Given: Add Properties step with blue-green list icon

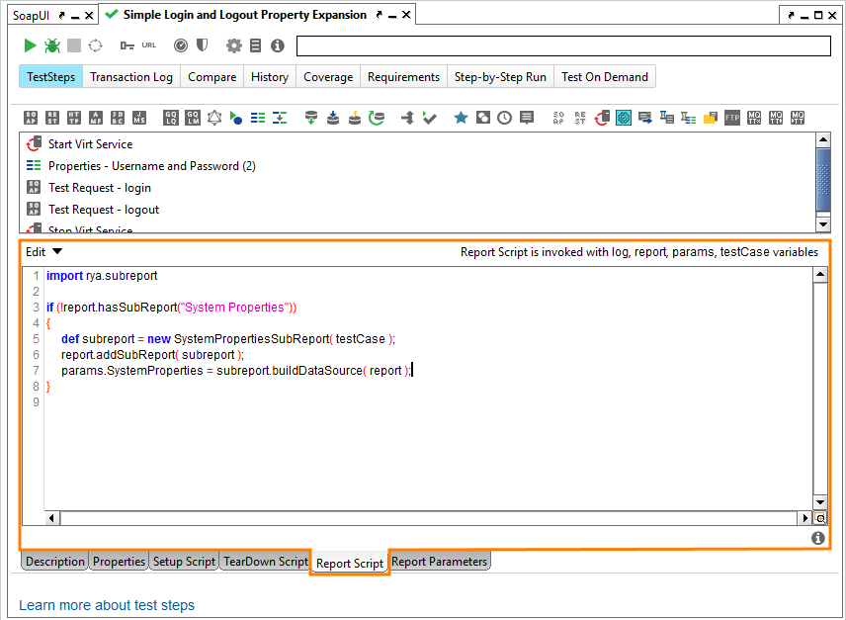Looking at the screenshot, I should click(258, 118).
